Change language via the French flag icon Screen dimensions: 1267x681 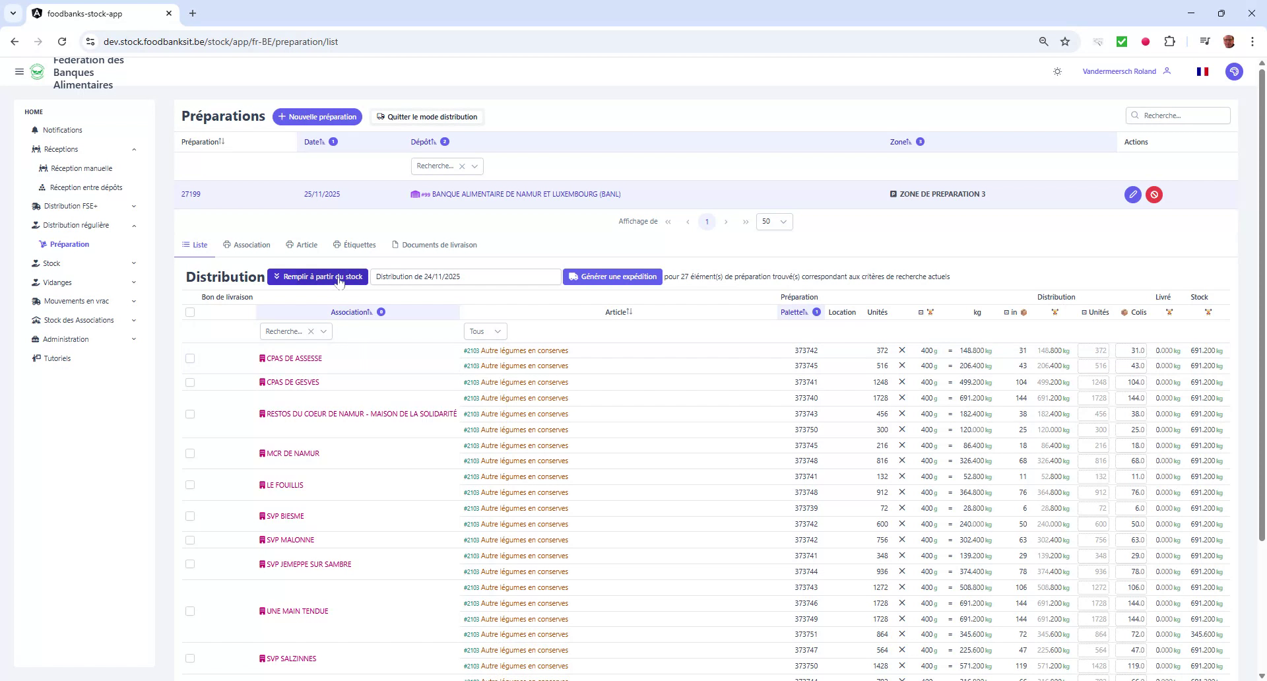1202,71
